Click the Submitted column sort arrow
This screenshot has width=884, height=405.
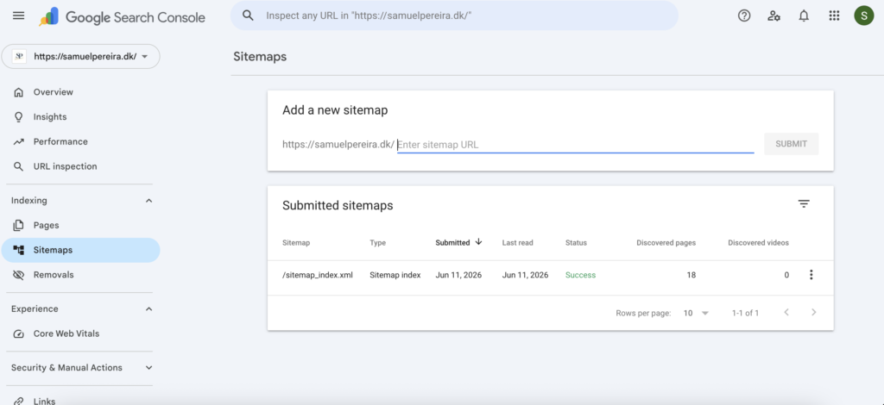pyautogui.click(x=478, y=242)
